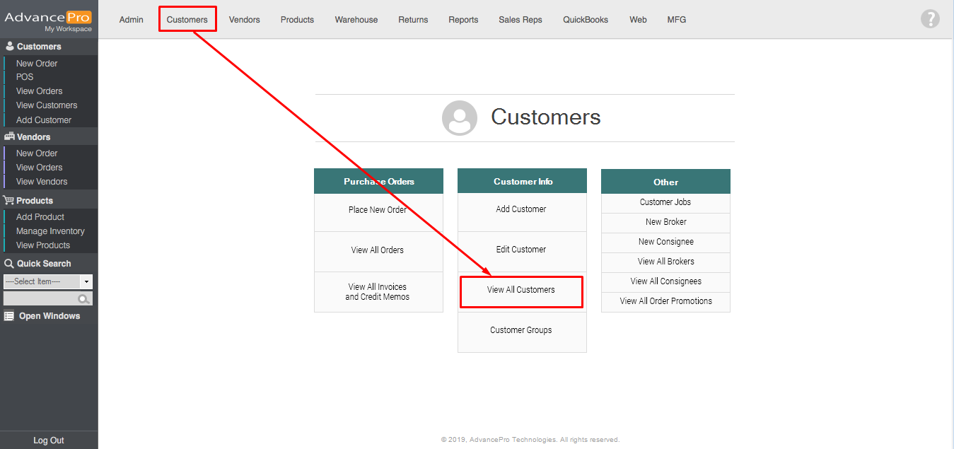Select Customer Groups option
This screenshot has width=954, height=449.
521,331
